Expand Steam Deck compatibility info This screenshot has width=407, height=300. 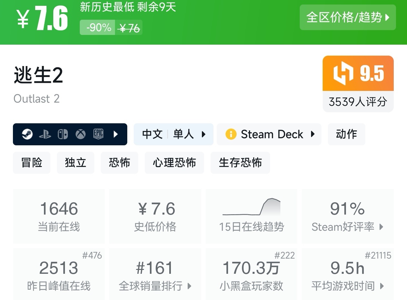(x=312, y=134)
